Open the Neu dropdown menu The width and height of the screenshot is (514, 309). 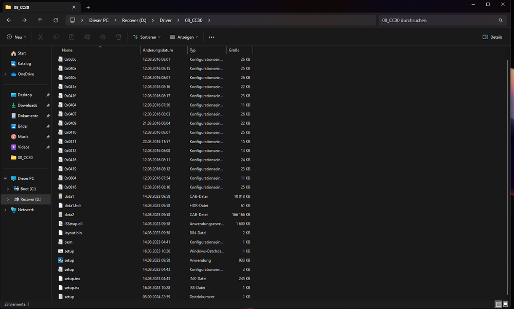pyautogui.click(x=16, y=37)
